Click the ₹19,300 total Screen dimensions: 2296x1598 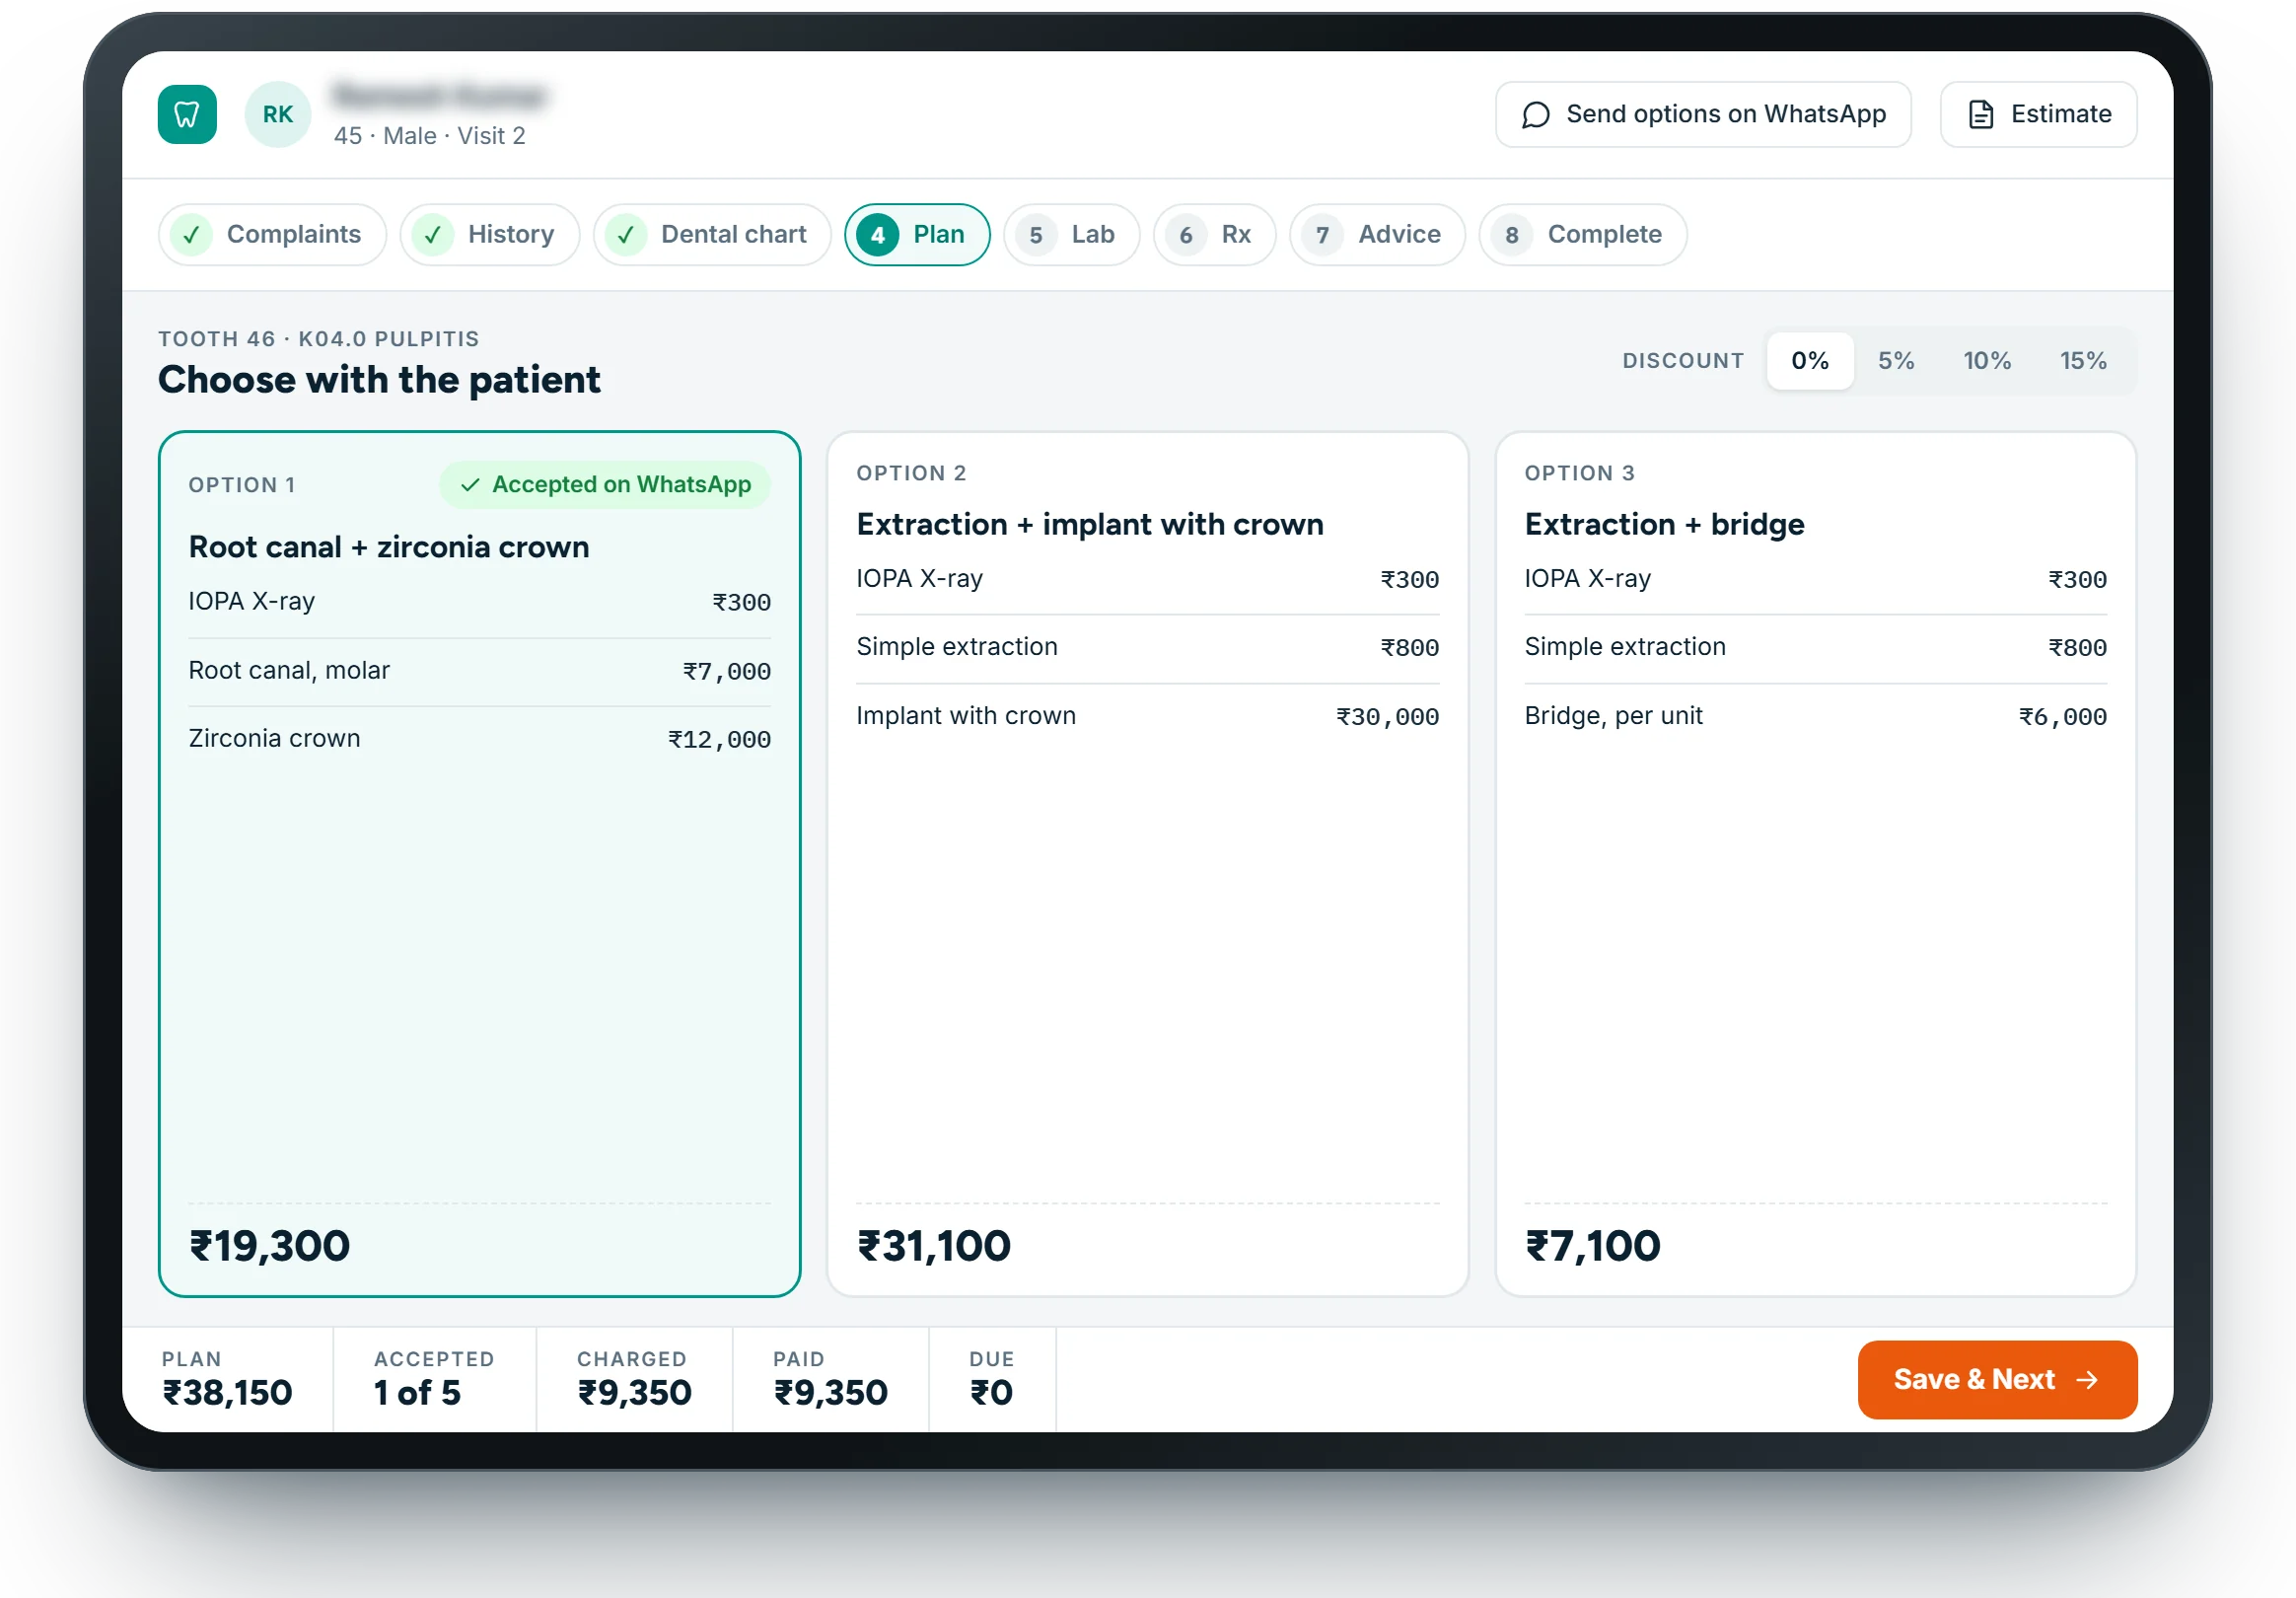(269, 1246)
